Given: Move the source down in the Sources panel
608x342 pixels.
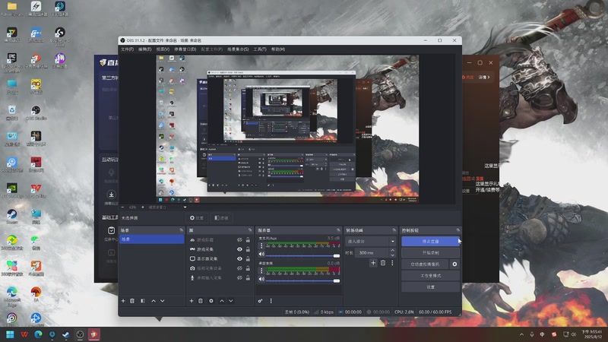Looking at the screenshot, I should (231, 301).
